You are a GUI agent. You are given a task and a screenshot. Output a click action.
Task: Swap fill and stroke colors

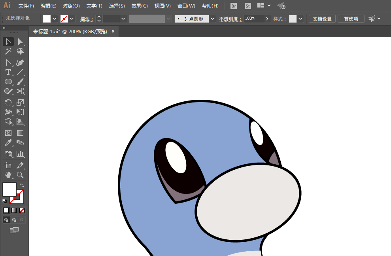coord(22,185)
